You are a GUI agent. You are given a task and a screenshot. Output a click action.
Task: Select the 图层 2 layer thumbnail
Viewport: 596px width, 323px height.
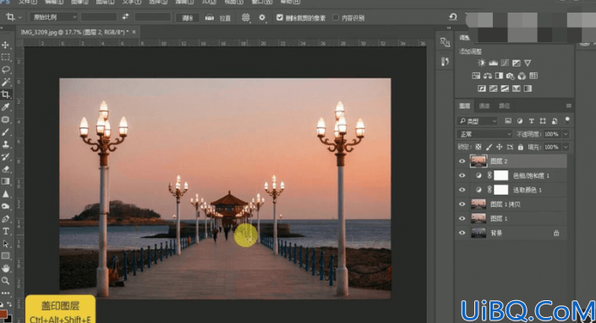478,161
